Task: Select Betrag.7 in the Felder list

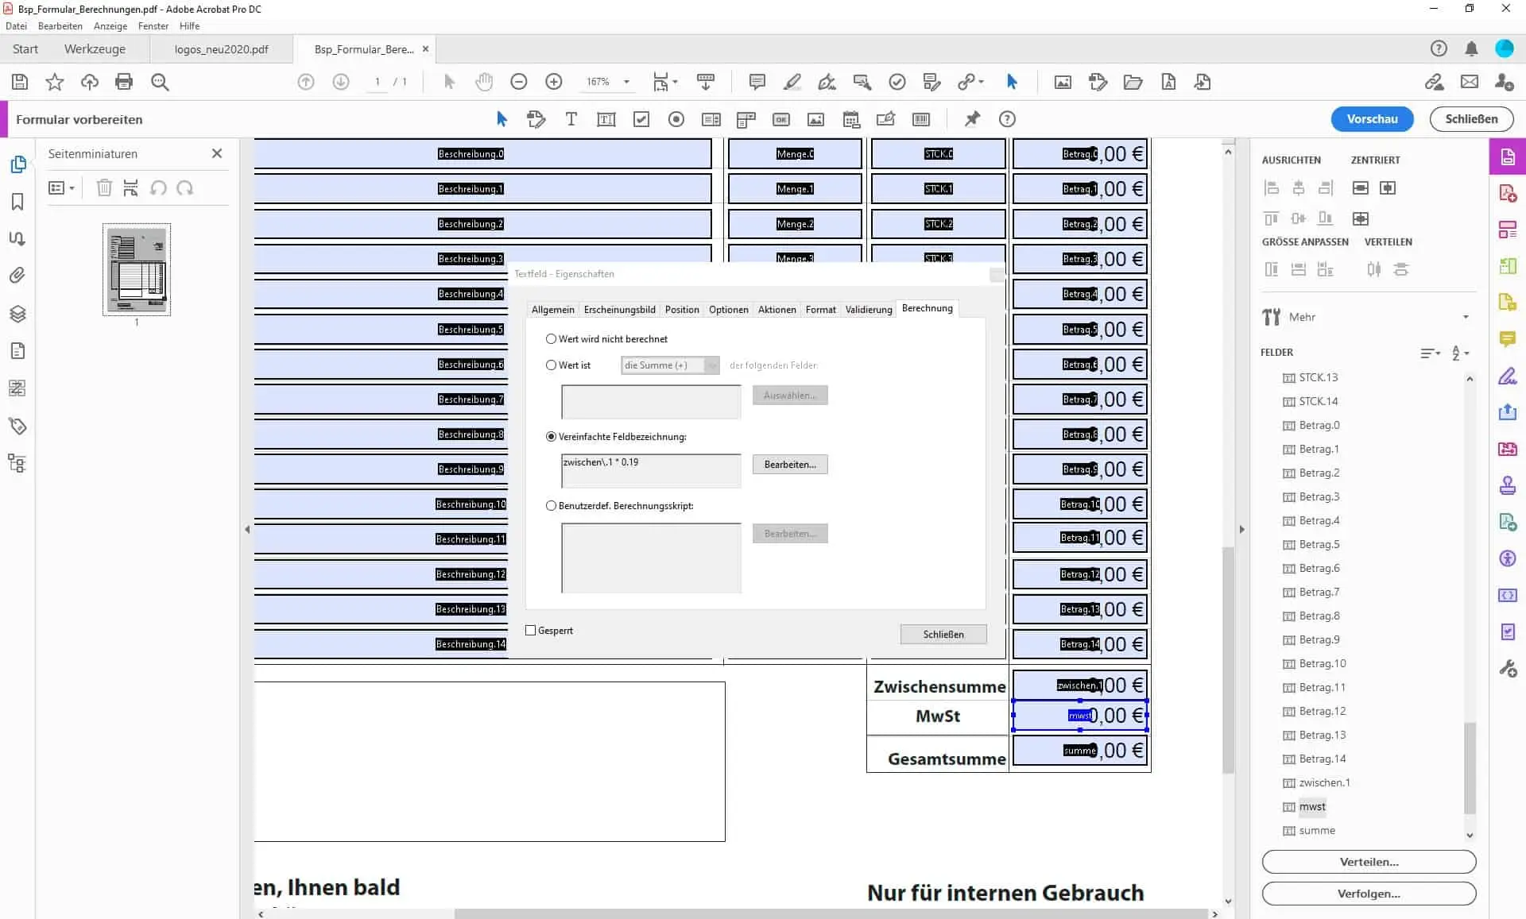Action: (1319, 593)
